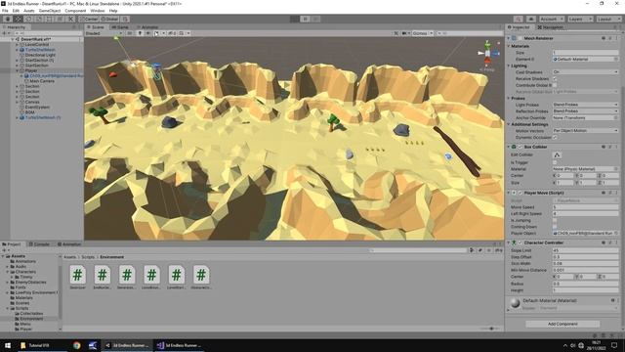Open the Window menu
The height and width of the screenshot is (352, 625).
coord(98,11)
